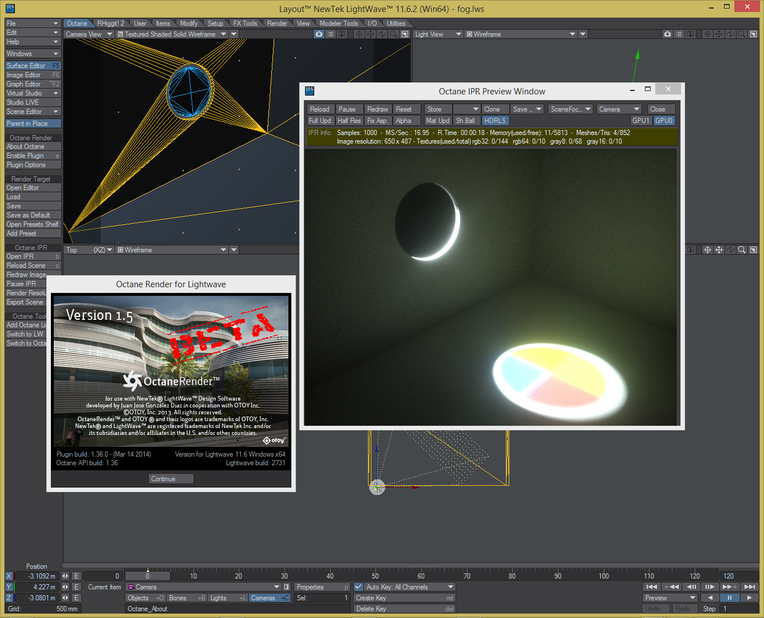Open the list options icon in Camera View header
The width and height of the screenshot is (764, 618).
click(x=330, y=34)
